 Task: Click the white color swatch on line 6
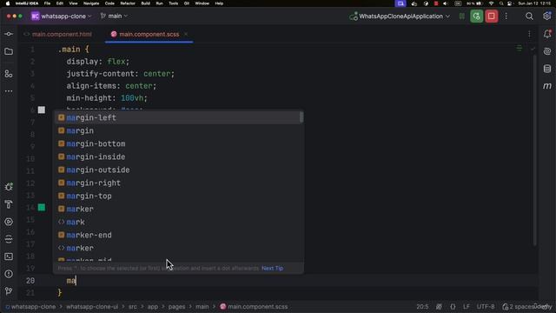42,110
